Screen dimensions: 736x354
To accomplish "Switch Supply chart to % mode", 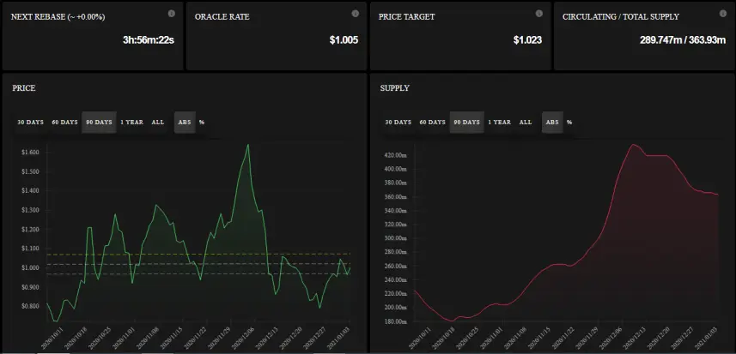I will point(569,123).
